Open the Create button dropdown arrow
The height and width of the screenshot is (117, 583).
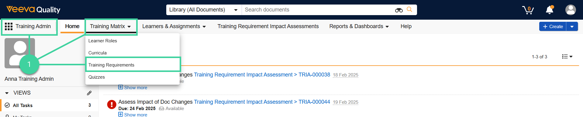pos(572,27)
